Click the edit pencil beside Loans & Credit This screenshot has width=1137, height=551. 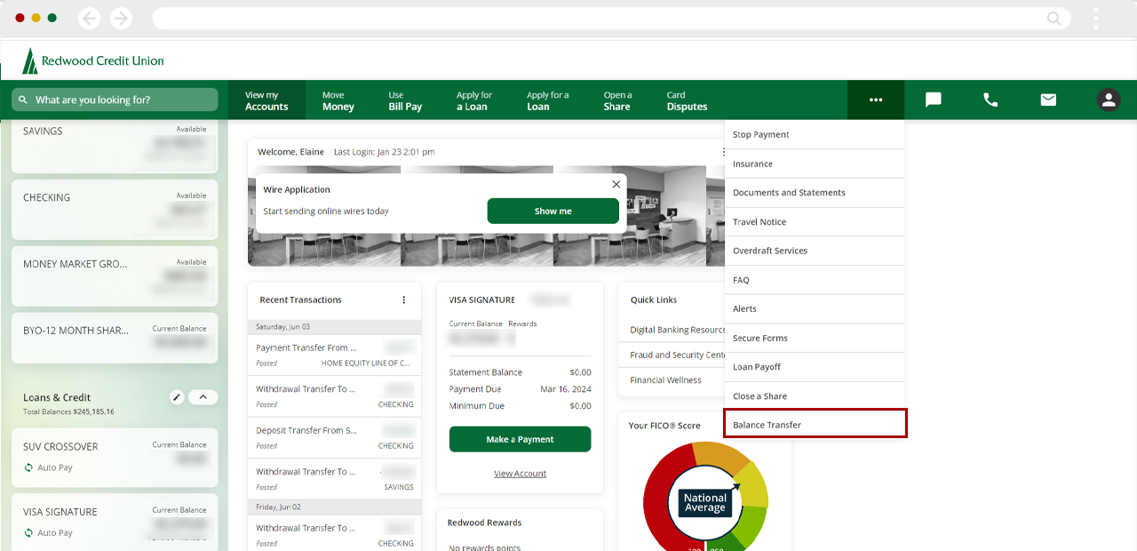(177, 397)
